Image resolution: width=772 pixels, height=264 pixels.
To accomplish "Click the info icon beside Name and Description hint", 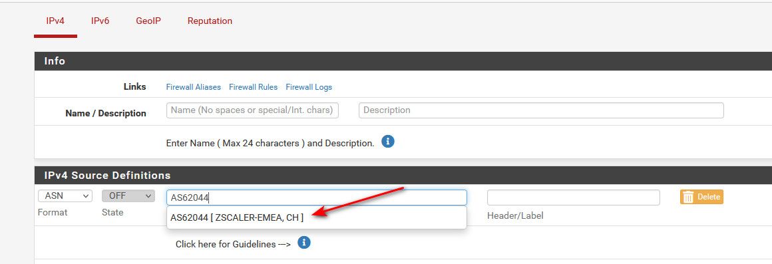I will pyautogui.click(x=388, y=142).
